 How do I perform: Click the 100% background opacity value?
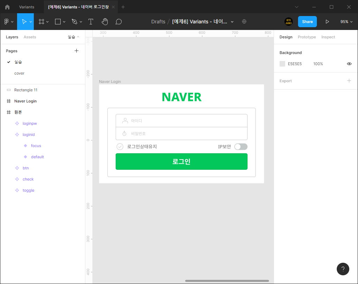(x=318, y=64)
